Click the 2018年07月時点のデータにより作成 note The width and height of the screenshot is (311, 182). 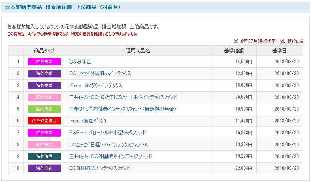point(268,41)
